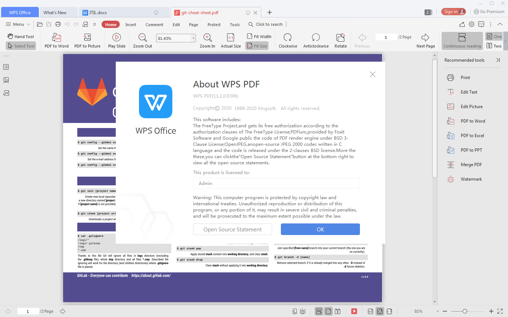508x317 pixels.
Task: Select the Hand Tool
Action: pyautogui.click(x=21, y=36)
